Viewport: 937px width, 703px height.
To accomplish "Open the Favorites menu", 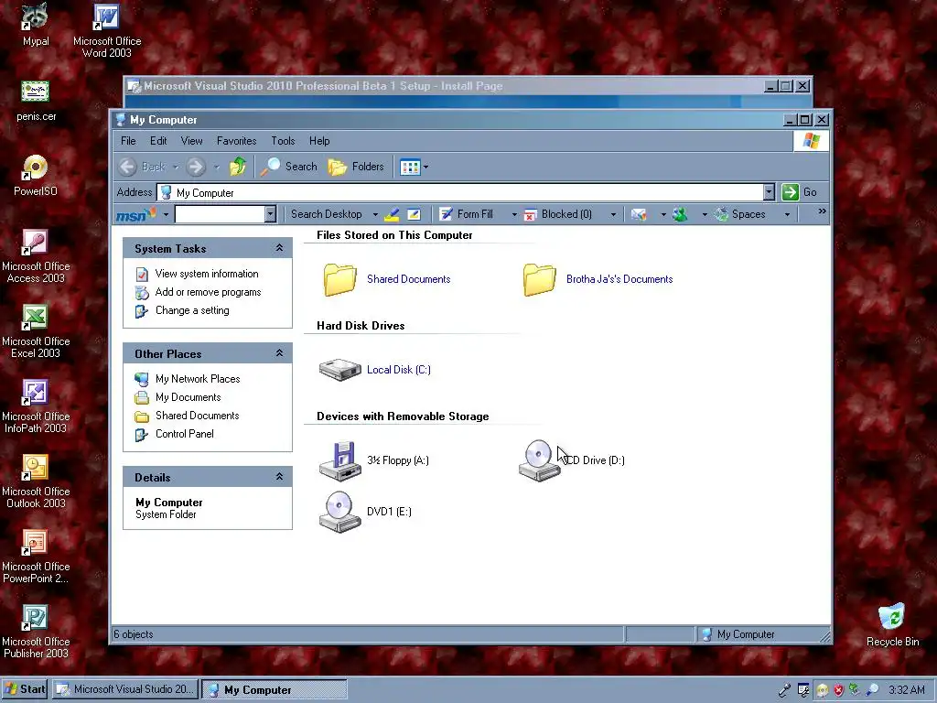I will [237, 141].
